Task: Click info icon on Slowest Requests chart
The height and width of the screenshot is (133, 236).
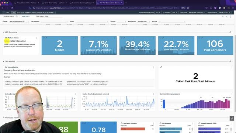Action: point(199,123)
